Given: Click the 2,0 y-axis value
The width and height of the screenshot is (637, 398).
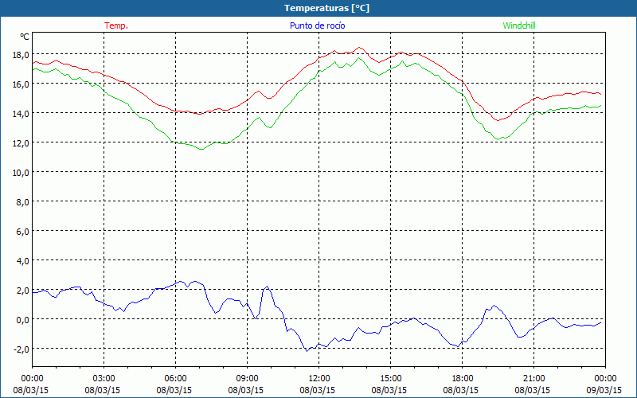Looking at the screenshot, I should click(x=22, y=291).
